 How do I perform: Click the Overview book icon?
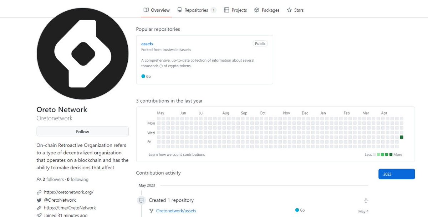[146, 10]
